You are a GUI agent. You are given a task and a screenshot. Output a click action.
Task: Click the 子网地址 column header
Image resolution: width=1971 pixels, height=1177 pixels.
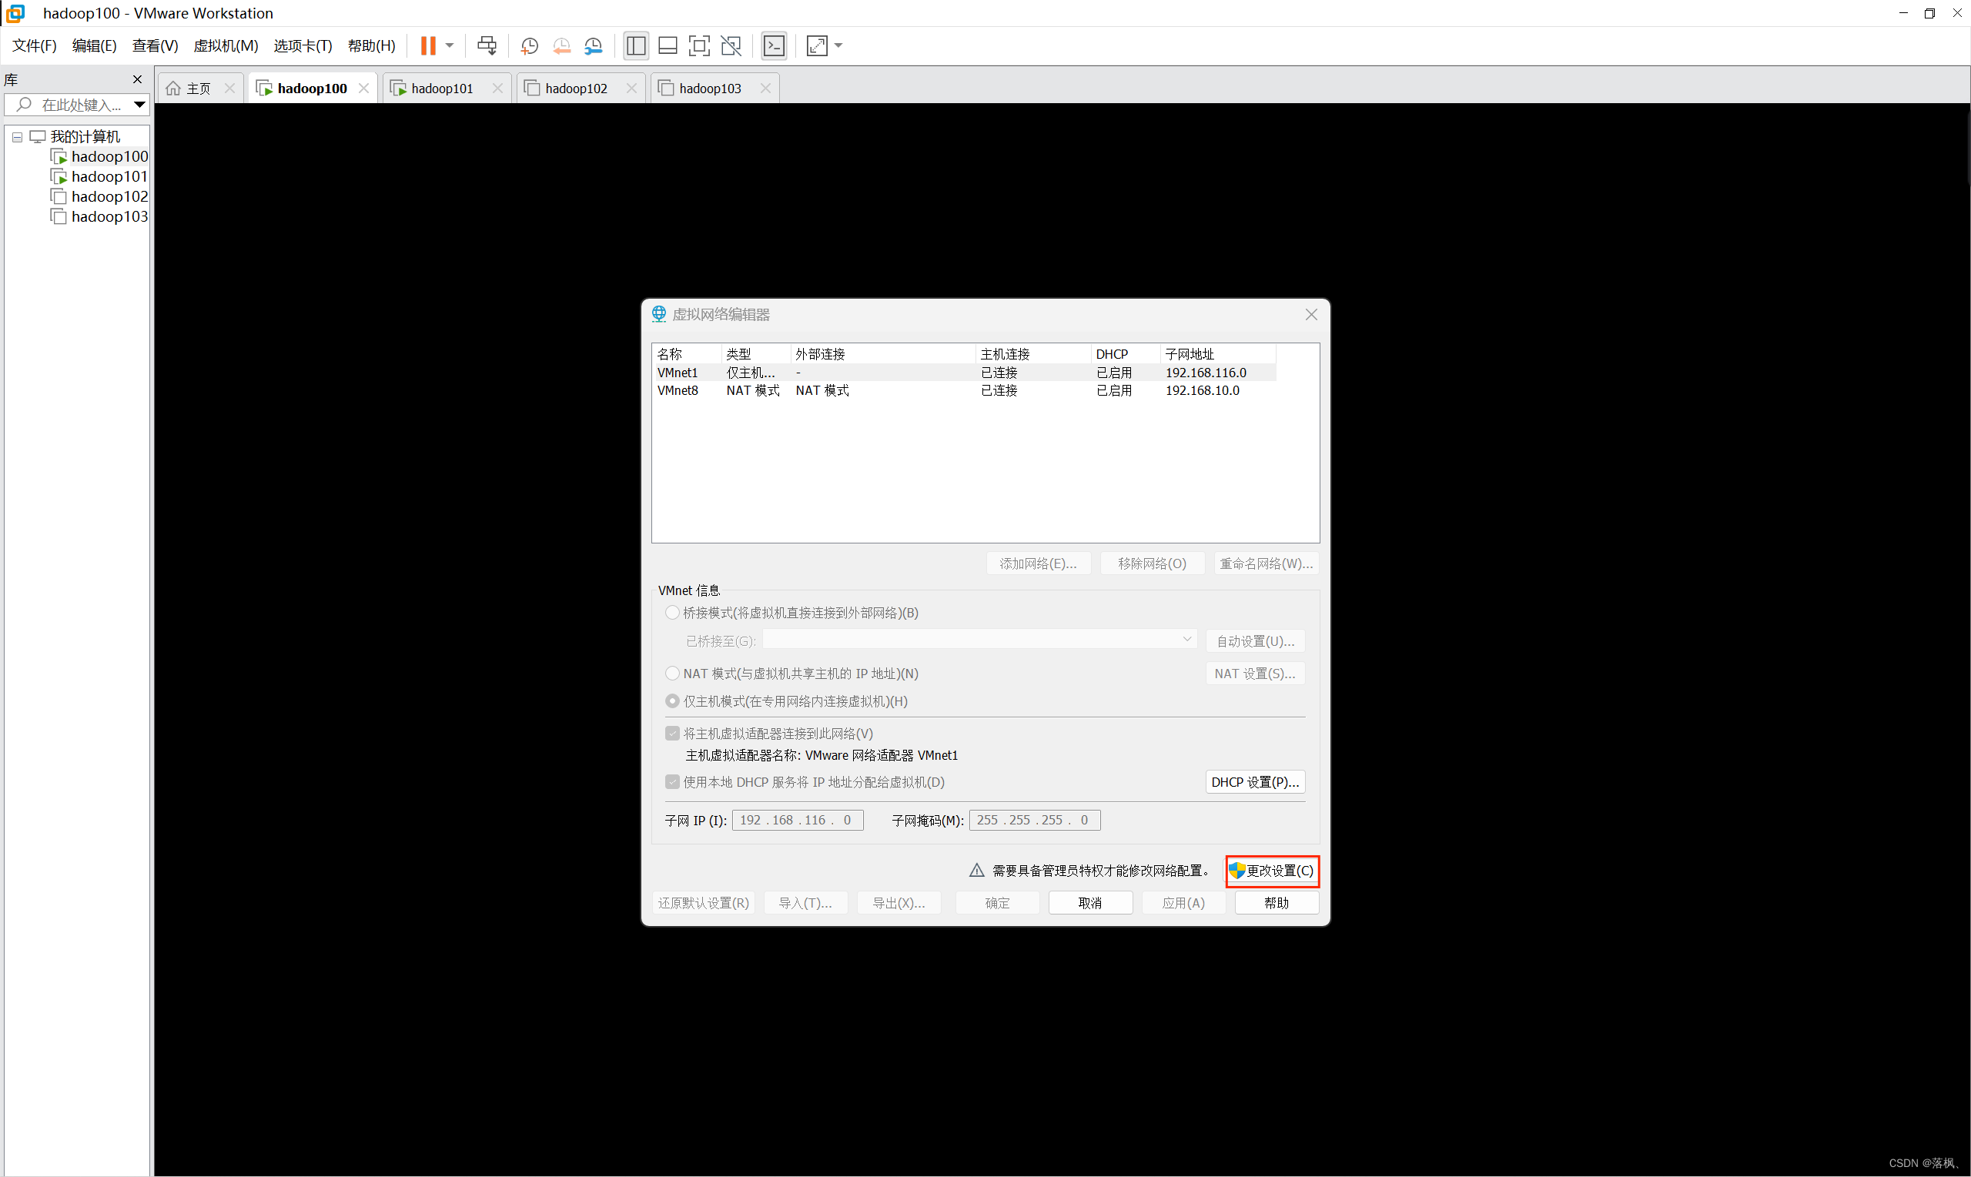(x=1217, y=354)
